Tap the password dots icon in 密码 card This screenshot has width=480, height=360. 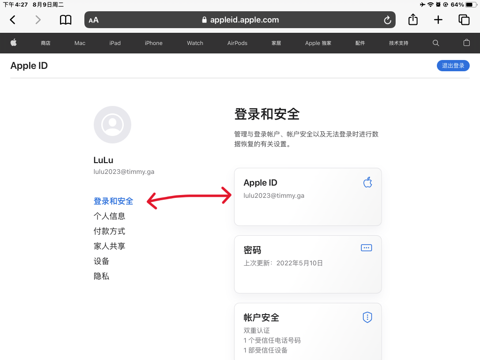pyautogui.click(x=367, y=247)
